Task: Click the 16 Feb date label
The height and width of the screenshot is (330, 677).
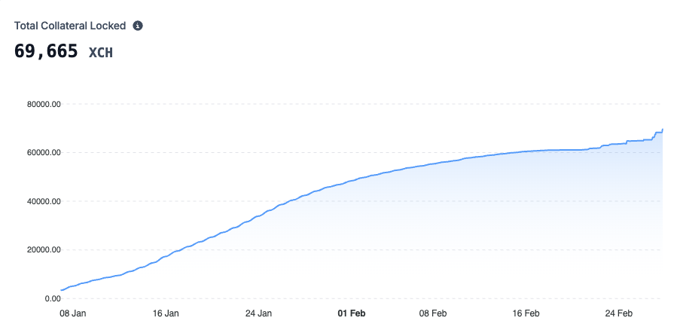Action: click(526, 313)
